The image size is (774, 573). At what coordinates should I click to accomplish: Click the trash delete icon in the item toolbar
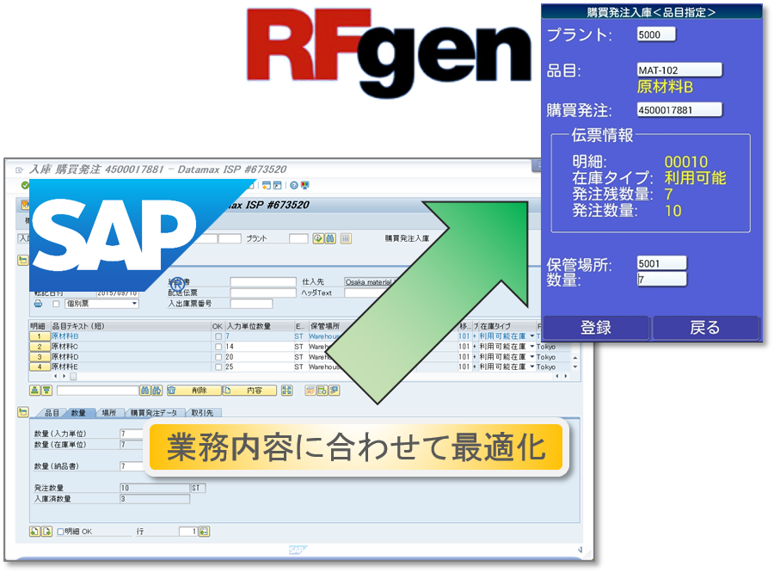click(170, 391)
